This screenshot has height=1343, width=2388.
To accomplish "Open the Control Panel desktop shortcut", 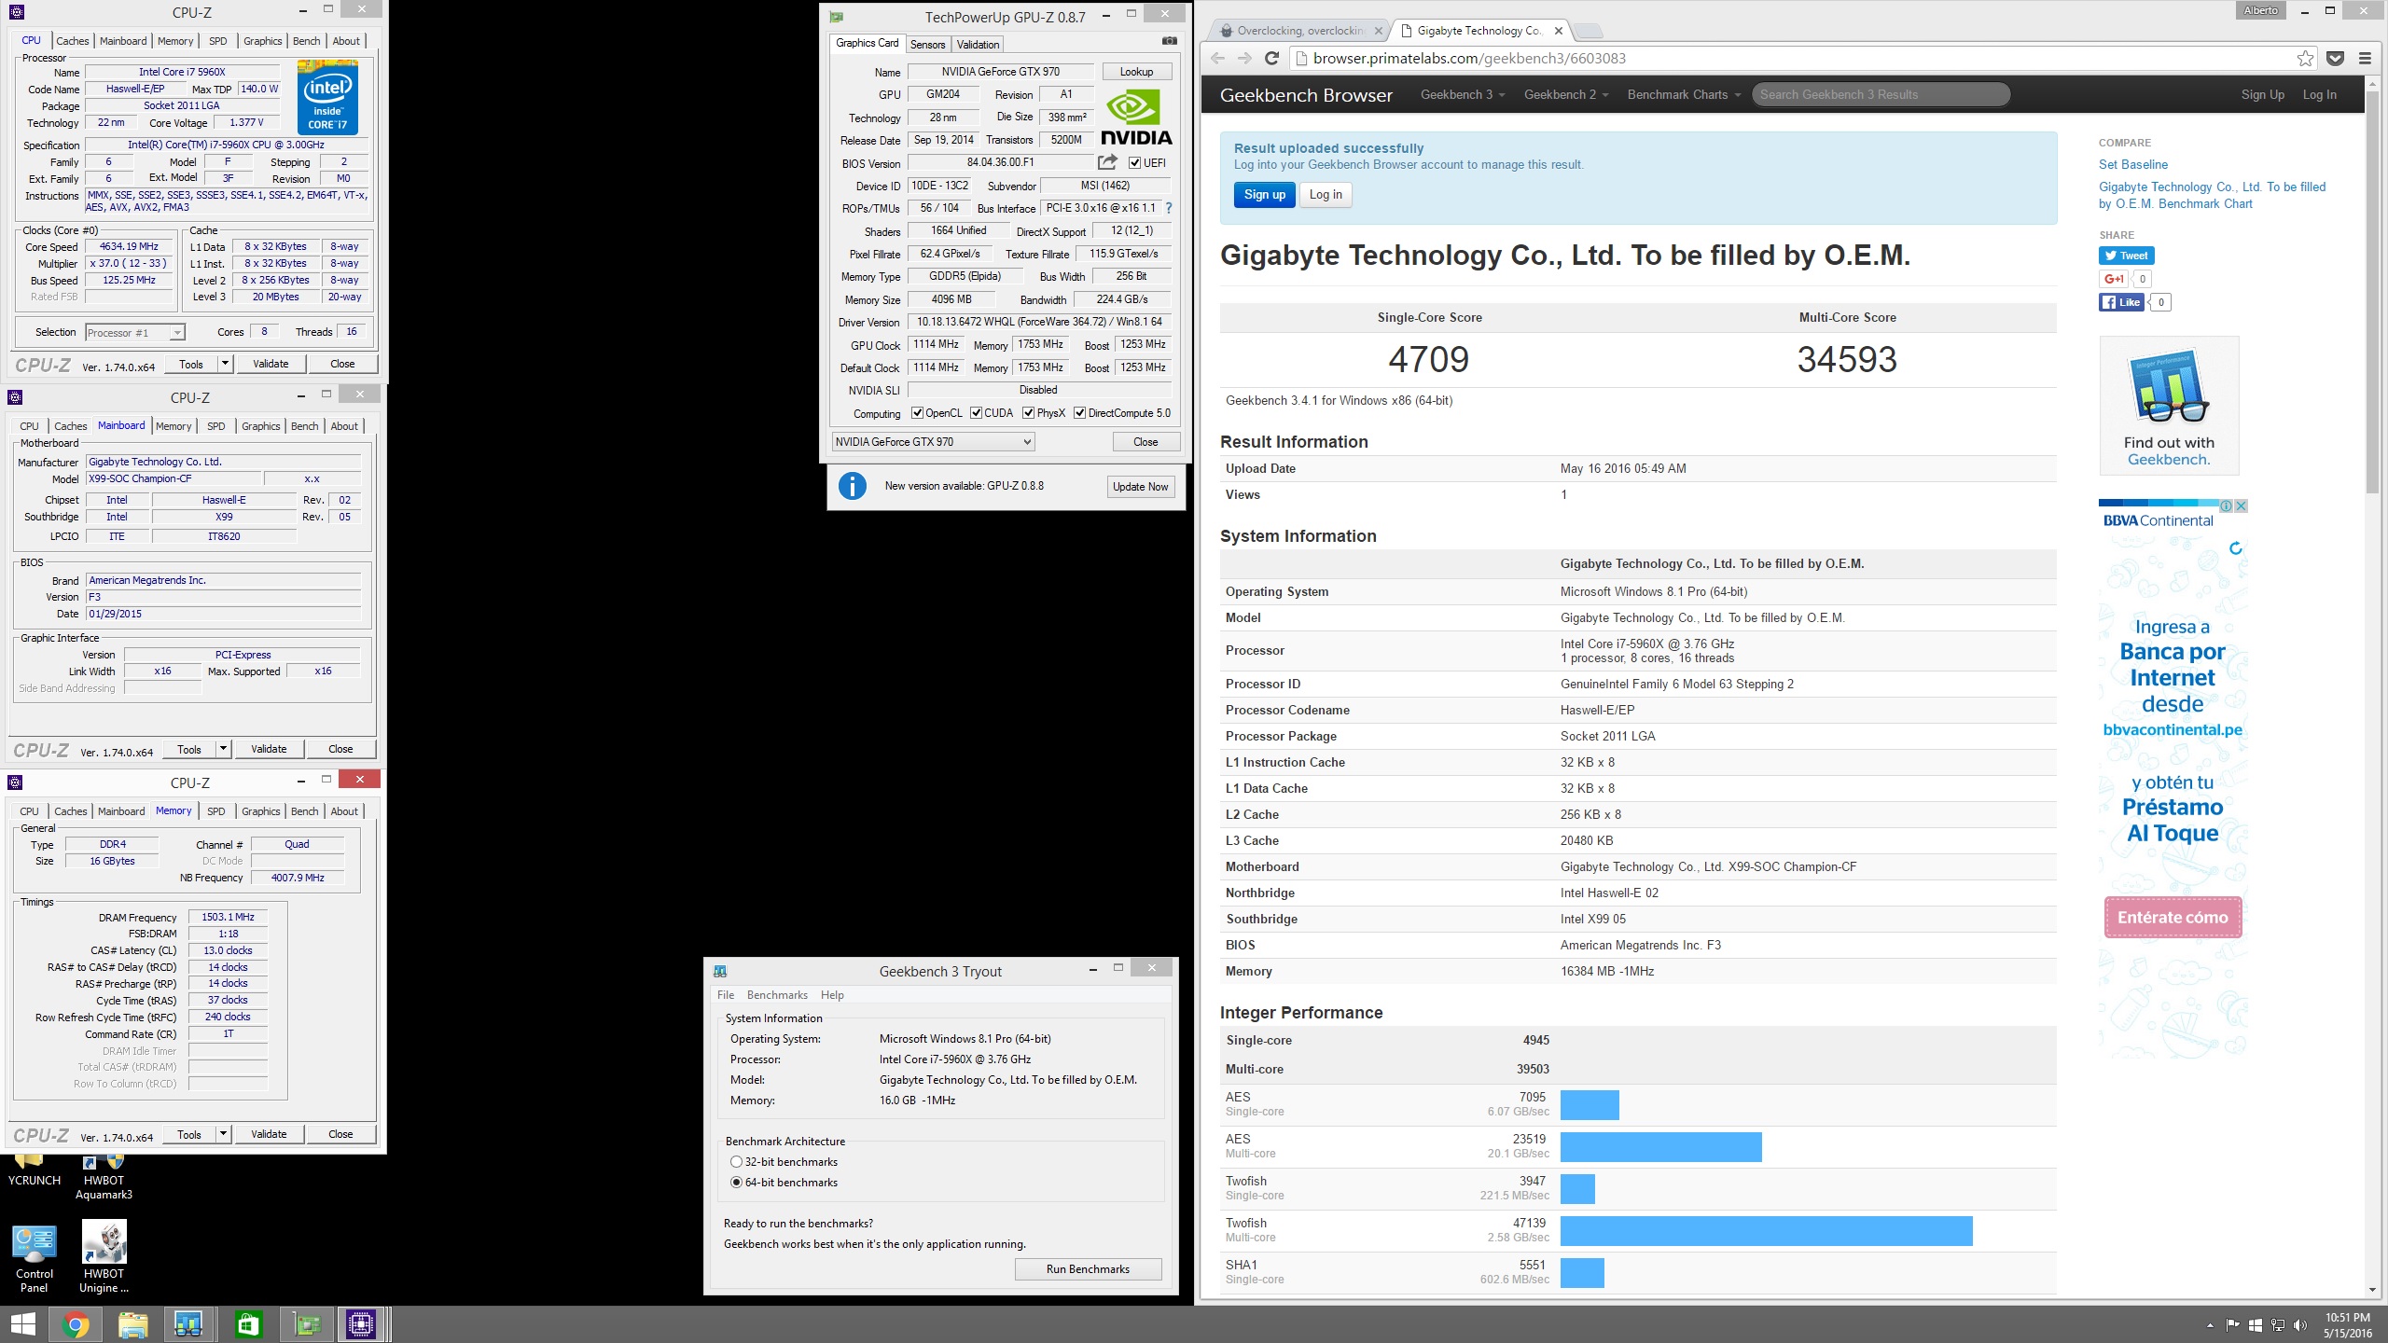I will click(x=35, y=1258).
